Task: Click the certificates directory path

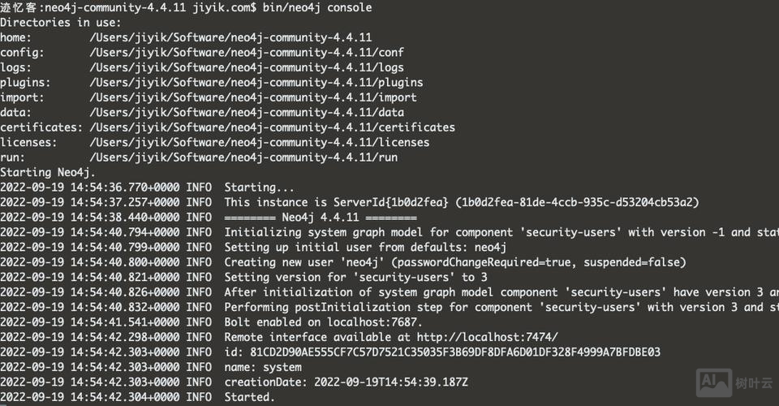Action: pyautogui.click(x=273, y=127)
